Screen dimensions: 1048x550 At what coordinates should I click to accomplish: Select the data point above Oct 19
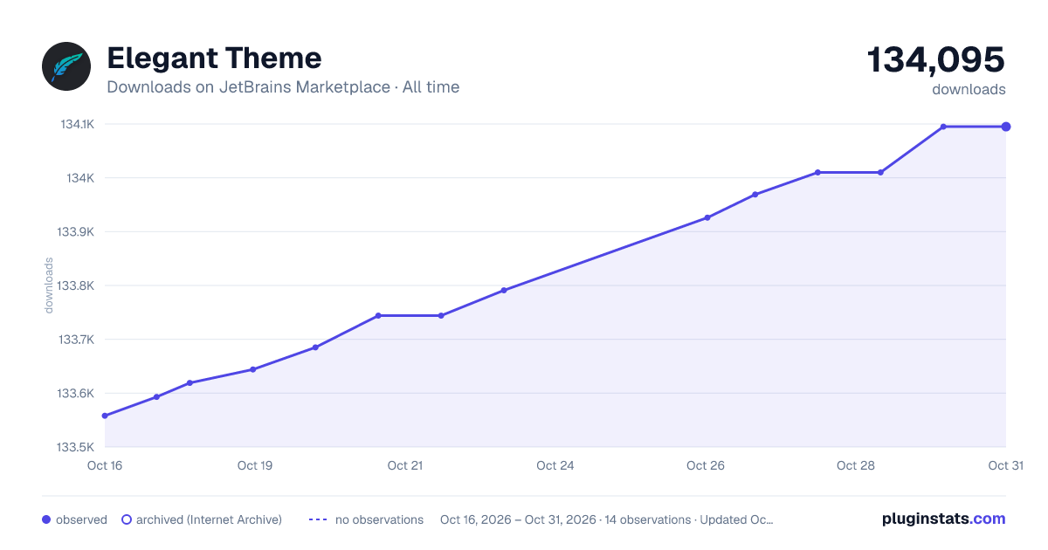pyautogui.click(x=253, y=369)
